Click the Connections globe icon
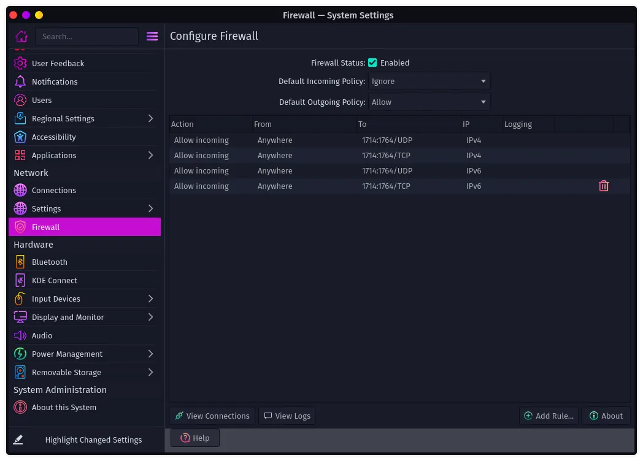The image size is (643, 461). pos(20,190)
